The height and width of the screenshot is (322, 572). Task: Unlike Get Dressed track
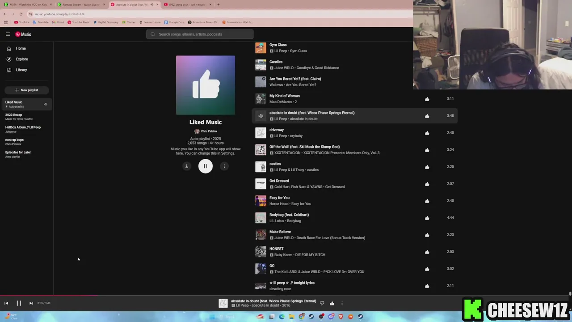[x=427, y=184]
